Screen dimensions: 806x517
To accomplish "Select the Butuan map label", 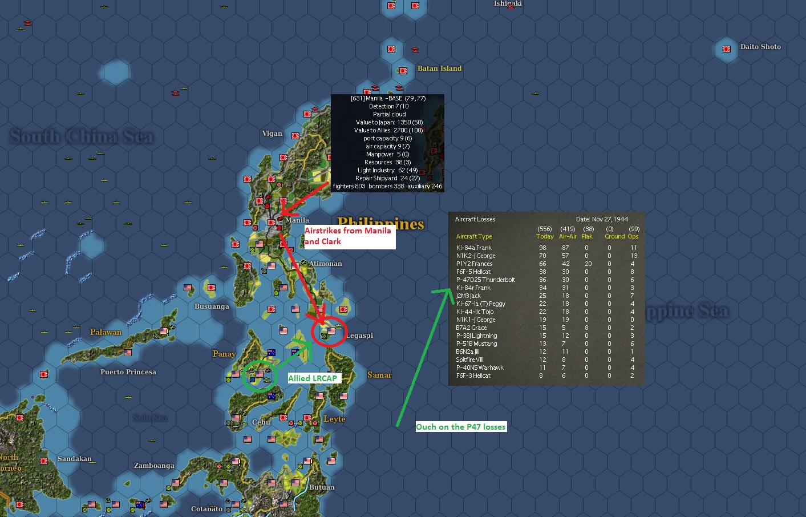I will (x=322, y=487).
